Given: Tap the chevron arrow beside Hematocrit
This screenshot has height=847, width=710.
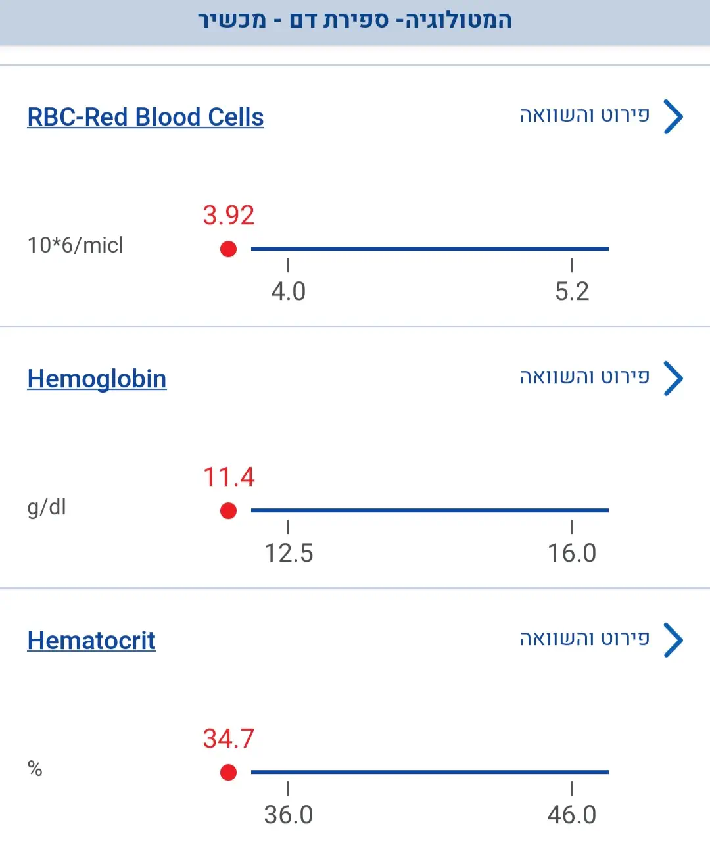Looking at the screenshot, I should pos(673,641).
